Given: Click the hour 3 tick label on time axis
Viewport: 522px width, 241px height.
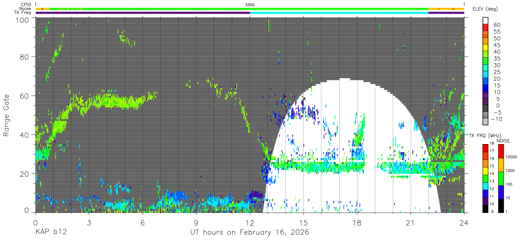Looking at the screenshot, I should pyautogui.click(x=89, y=223).
